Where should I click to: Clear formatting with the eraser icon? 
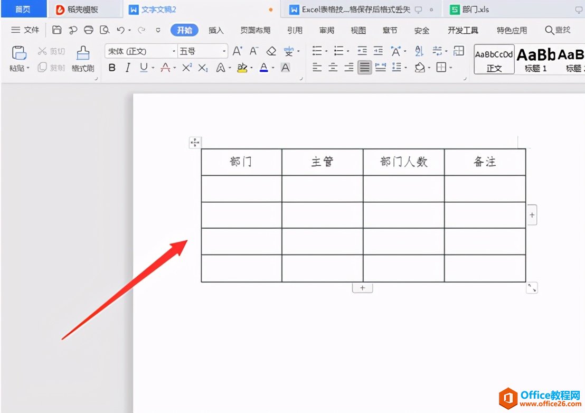click(x=271, y=51)
